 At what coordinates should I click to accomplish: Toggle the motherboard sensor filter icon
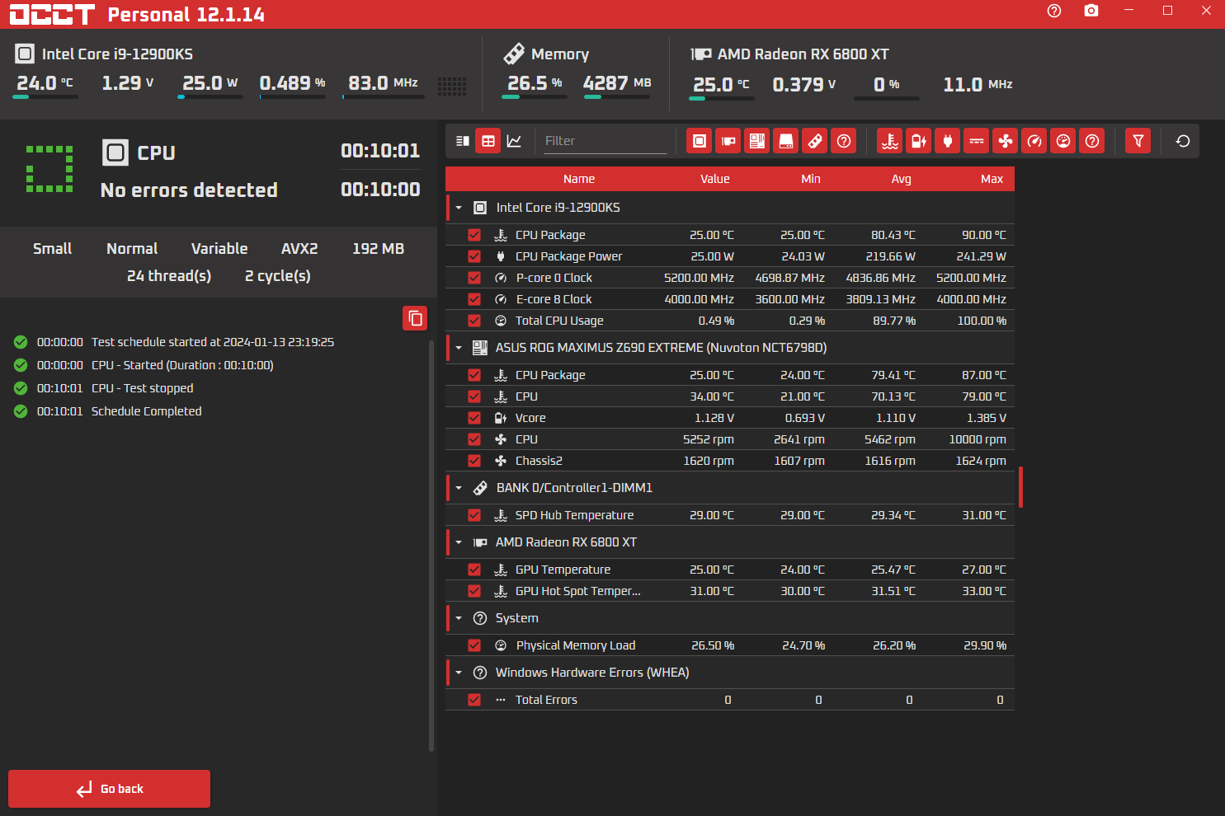[x=757, y=141]
